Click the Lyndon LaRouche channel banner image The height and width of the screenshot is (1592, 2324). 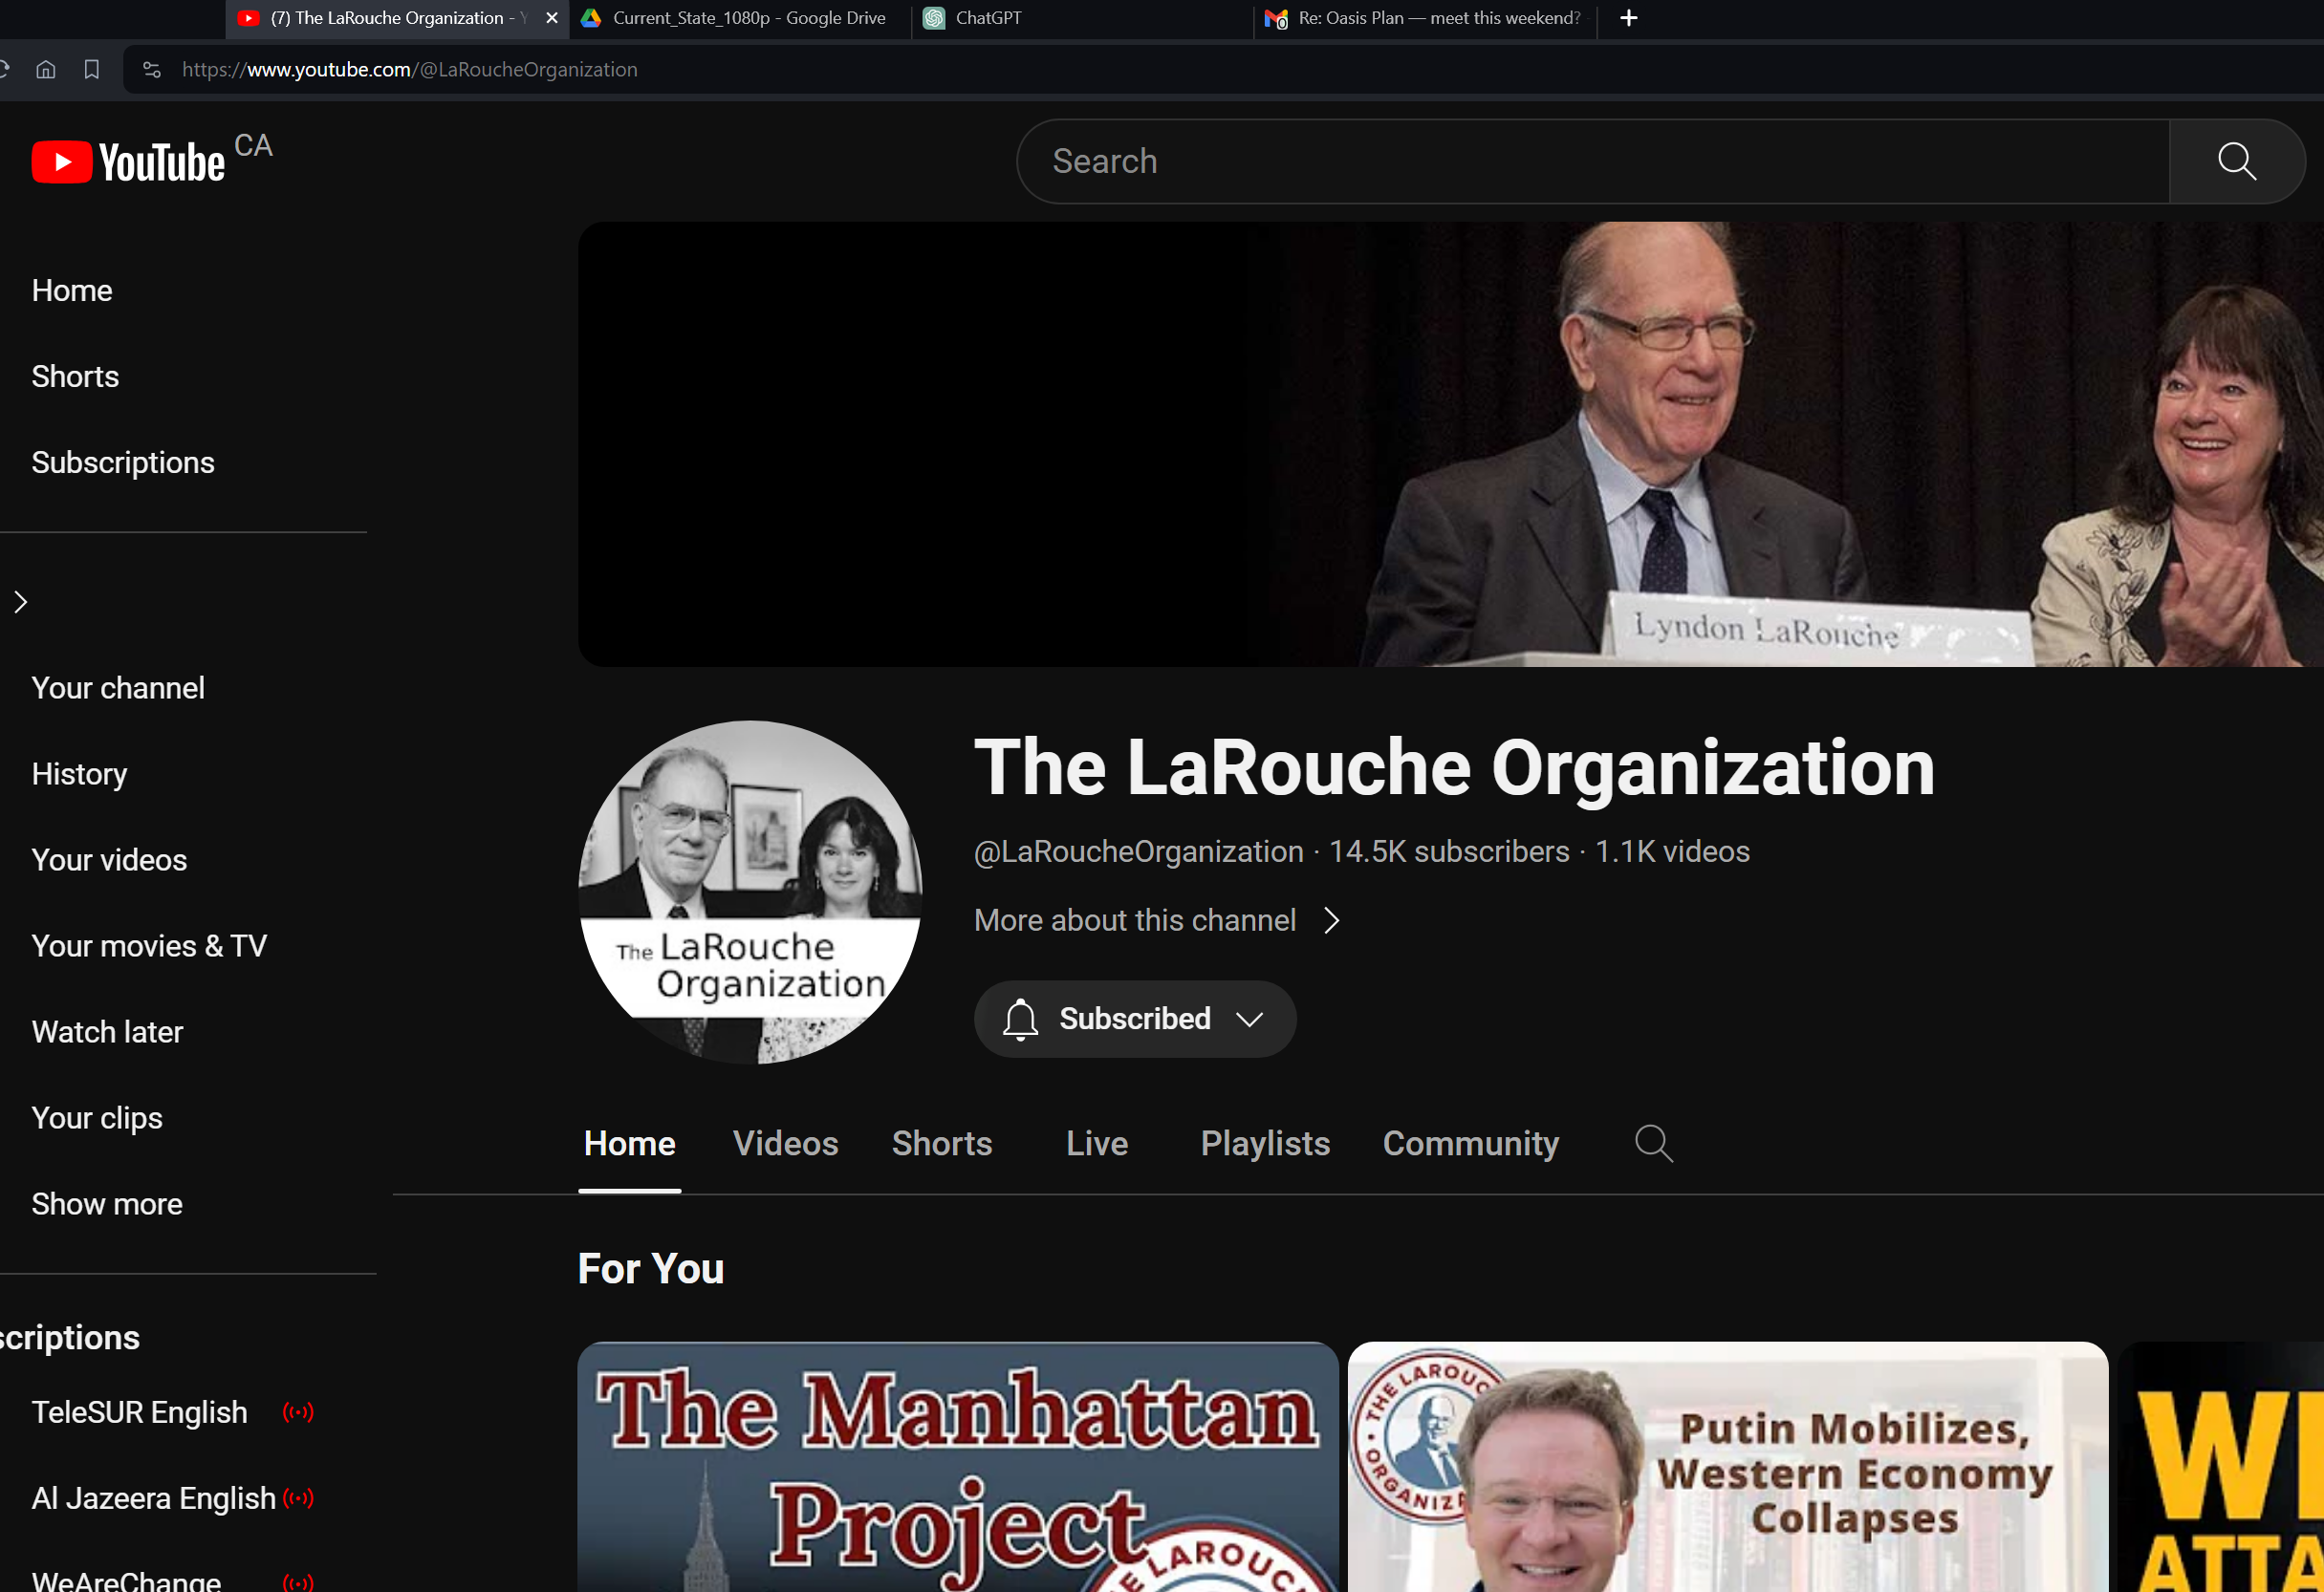click(x=1450, y=443)
